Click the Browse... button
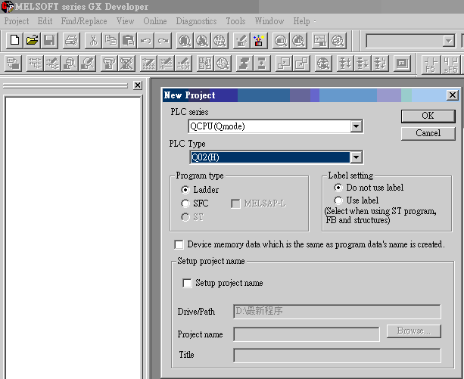Viewport: 464px width, 379px height. (414, 331)
